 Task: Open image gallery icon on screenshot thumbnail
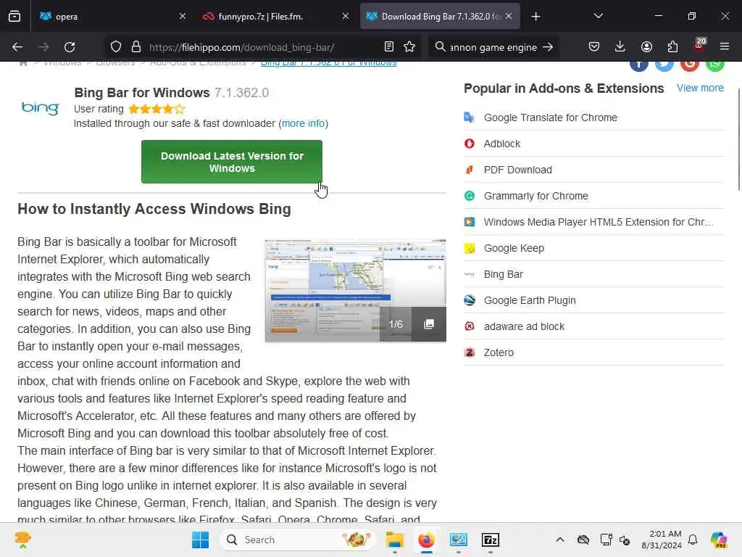(429, 324)
